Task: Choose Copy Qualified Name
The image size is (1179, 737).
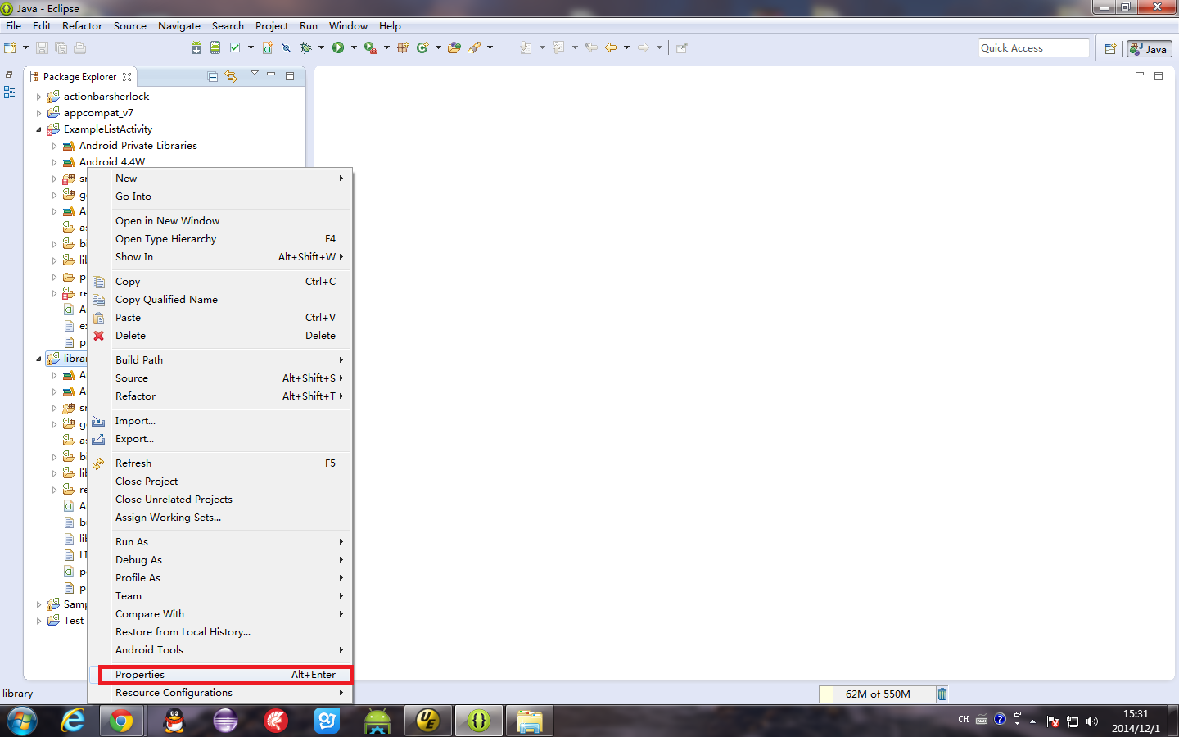Action: [x=221, y=300]
